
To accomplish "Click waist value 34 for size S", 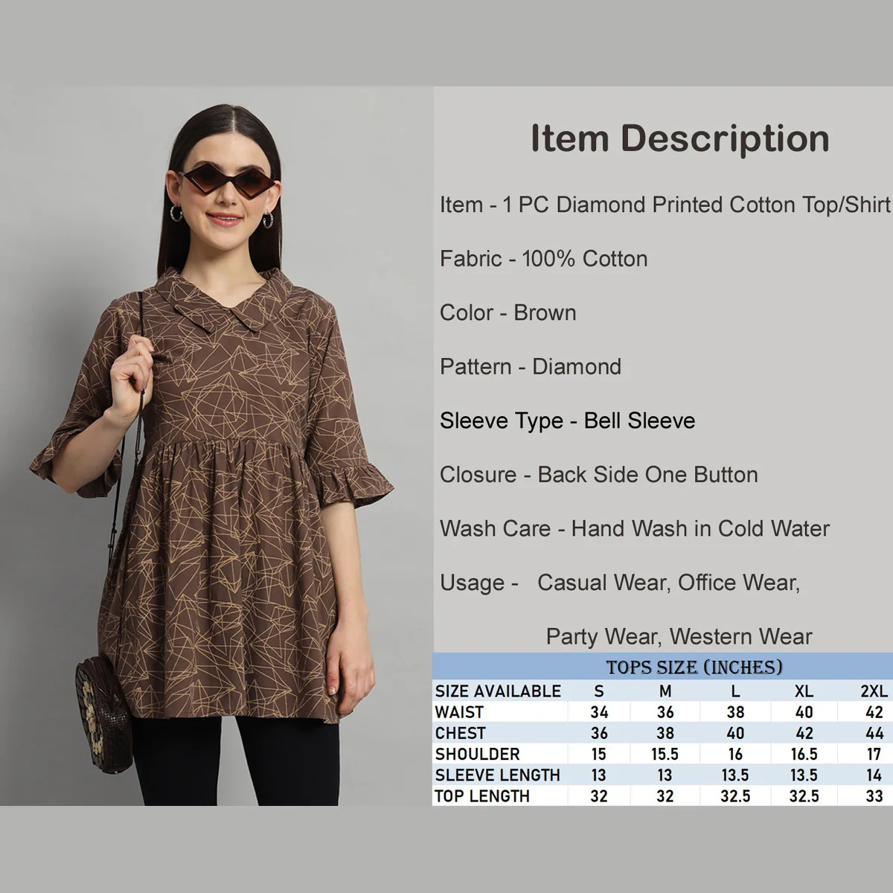I will pyautogui.click(x=599, y=712).
